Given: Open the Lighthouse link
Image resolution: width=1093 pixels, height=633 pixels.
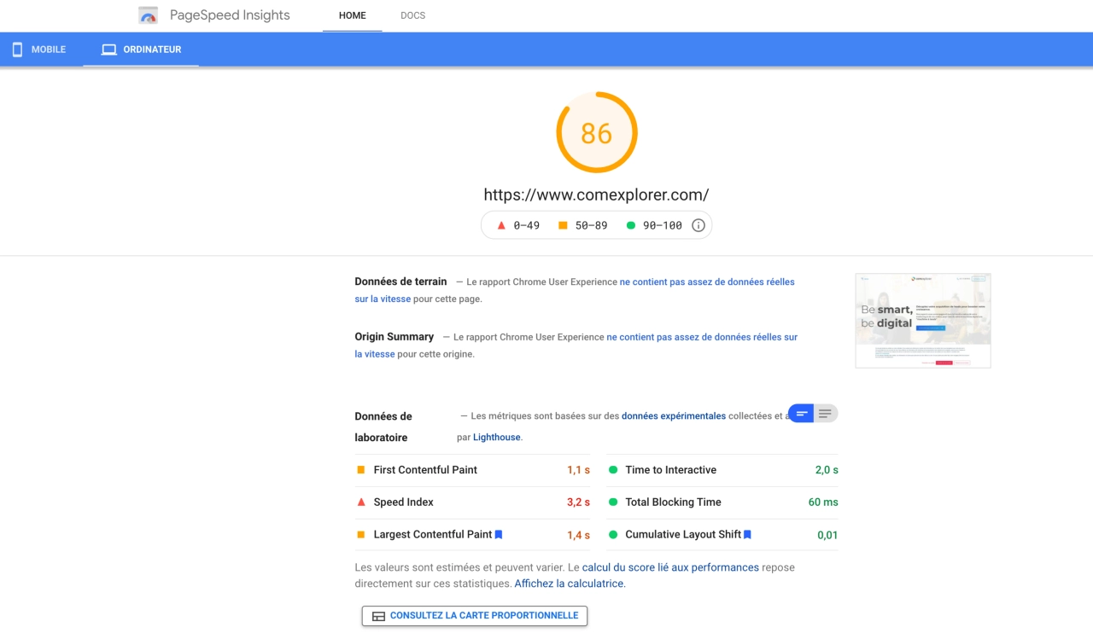Looking at the screenshot, I should 496,437.
